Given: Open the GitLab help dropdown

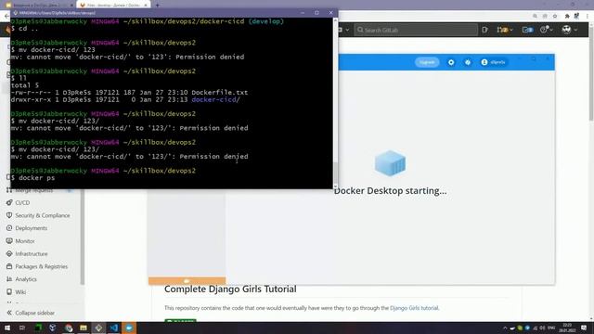Looking at the screenshot, I should point(547,30).
